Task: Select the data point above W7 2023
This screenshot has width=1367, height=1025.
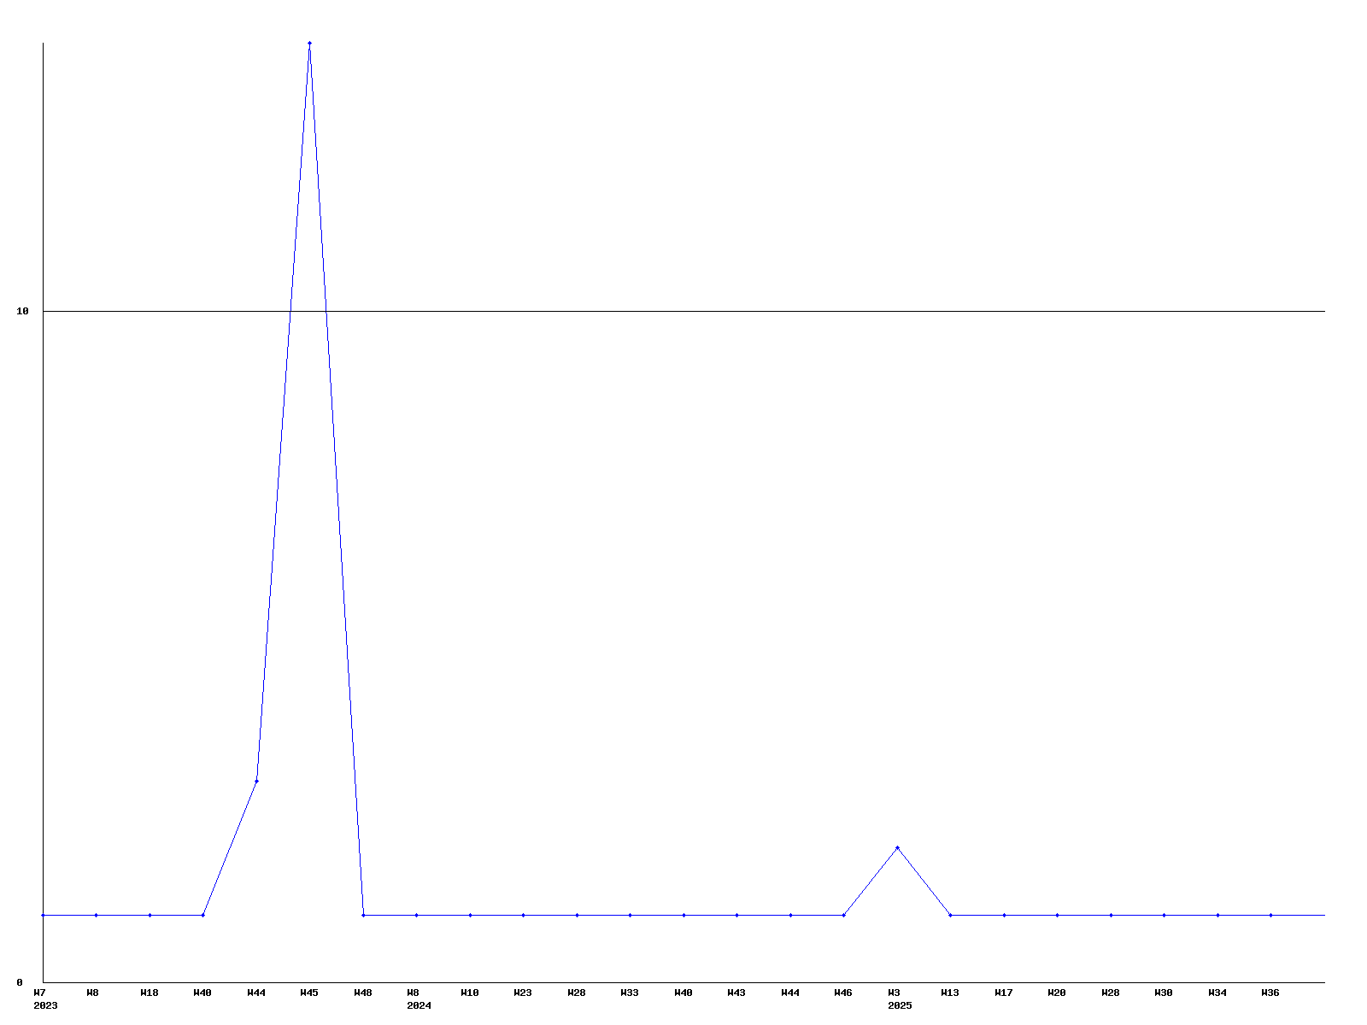Action: [x=43, y=915]
